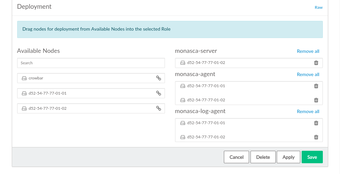Click Remove all for monasca-server
Image resolution: width=340 pixels, height=174 pixels.
click(308, 51)
